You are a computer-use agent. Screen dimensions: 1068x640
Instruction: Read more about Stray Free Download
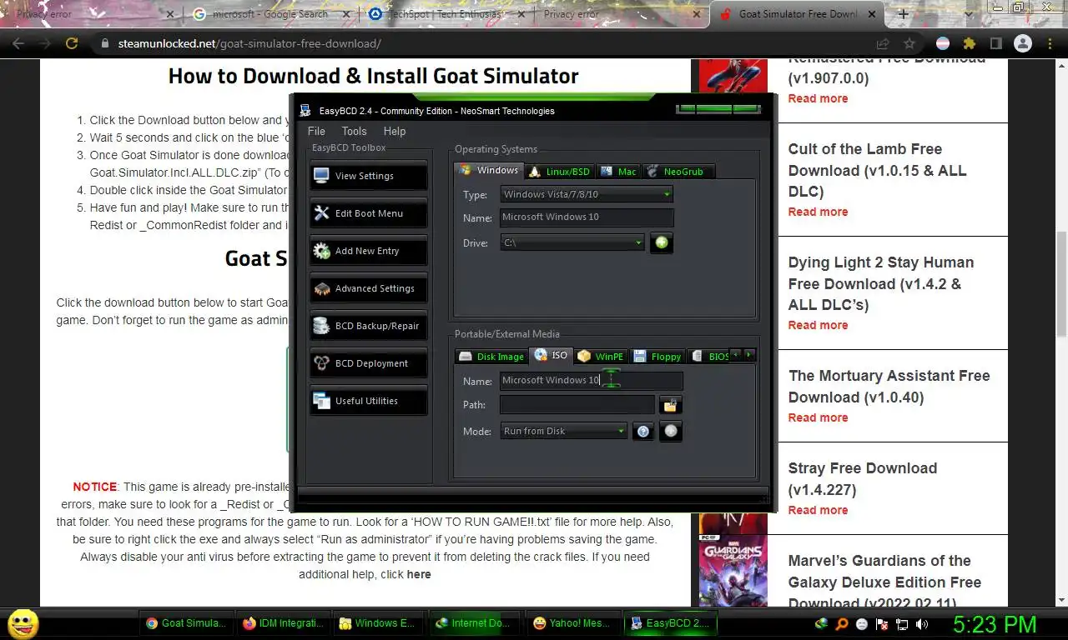818,510
